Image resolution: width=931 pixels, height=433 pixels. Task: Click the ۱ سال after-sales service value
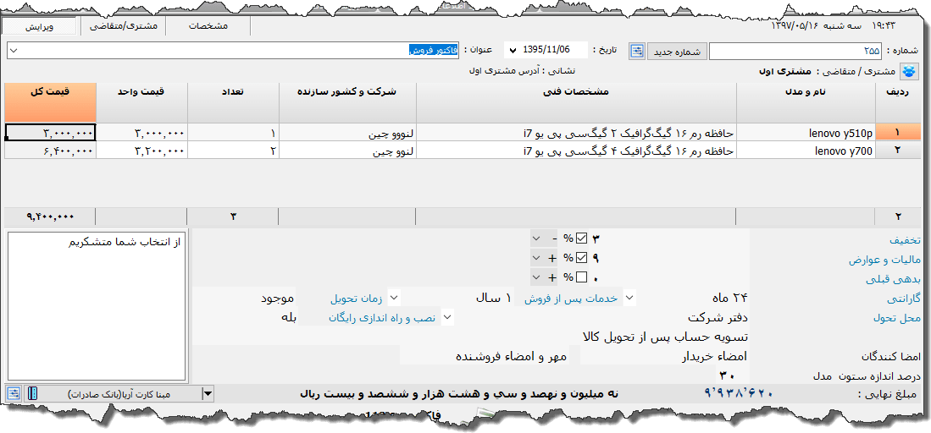click(491, 298)
